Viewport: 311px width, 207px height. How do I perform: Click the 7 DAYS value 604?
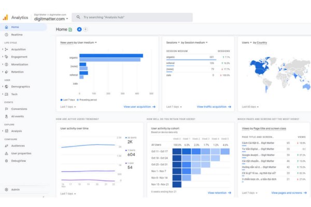coord(131,155)
